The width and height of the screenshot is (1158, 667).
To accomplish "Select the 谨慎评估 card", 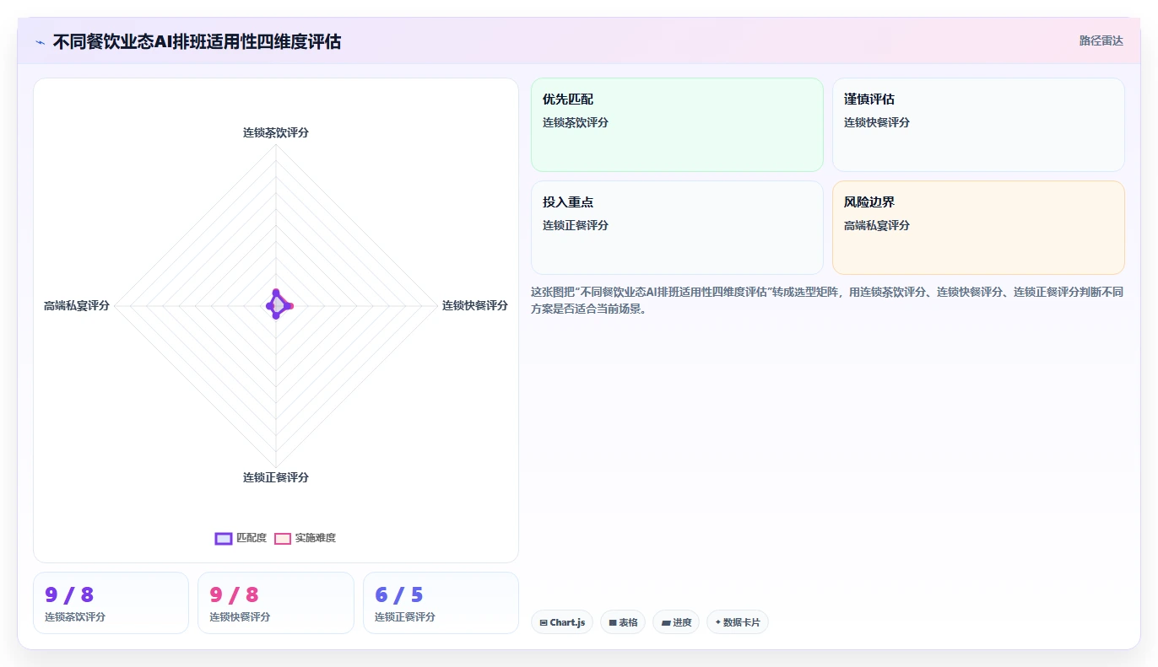I will coord(978,125).
